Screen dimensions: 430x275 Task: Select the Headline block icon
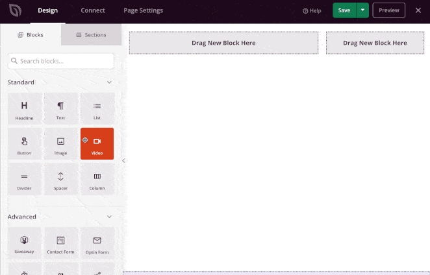[25, 109]
